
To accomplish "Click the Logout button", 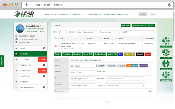I will [x=153, y=14].
